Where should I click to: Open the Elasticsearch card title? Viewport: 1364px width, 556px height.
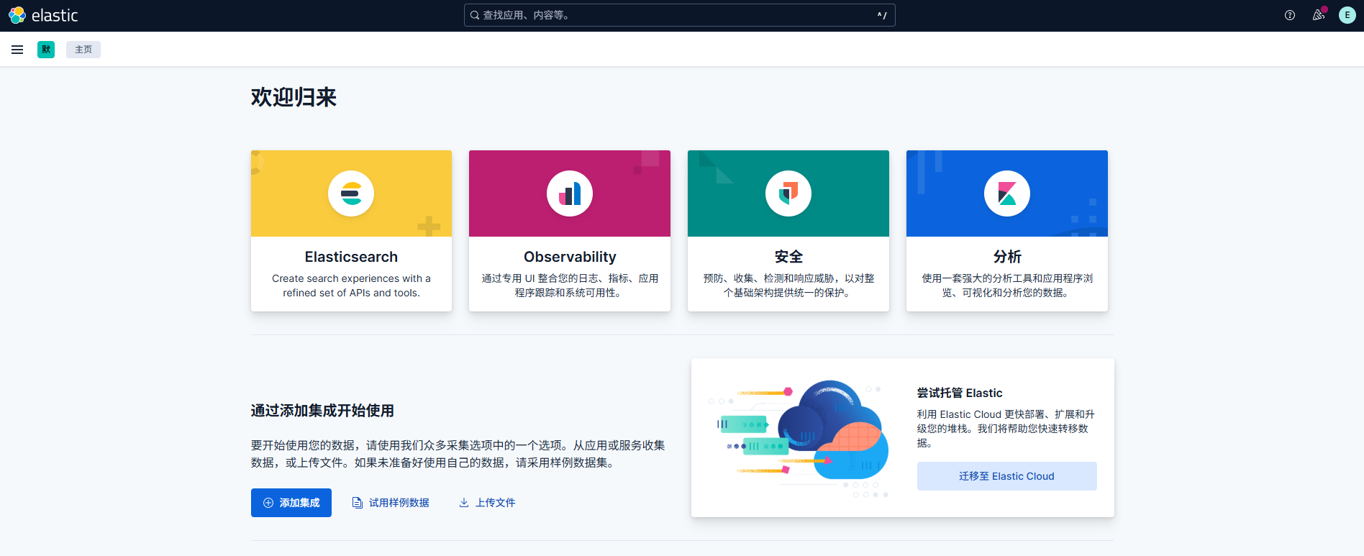pos(351,257)
